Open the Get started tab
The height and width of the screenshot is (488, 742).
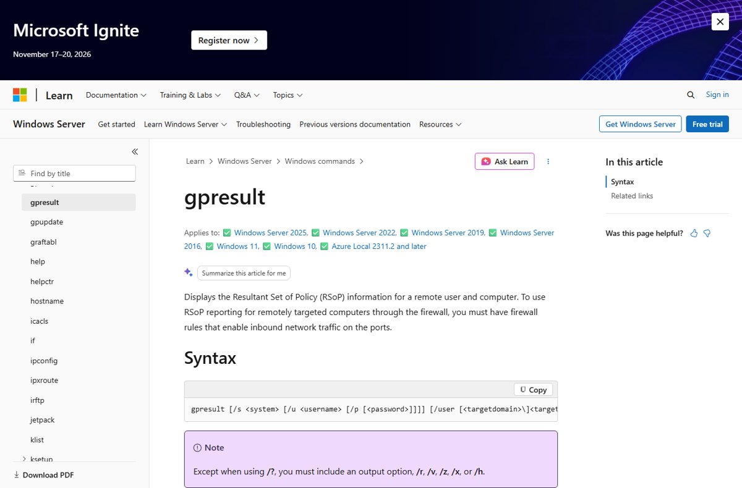click(x=116, y=124)
